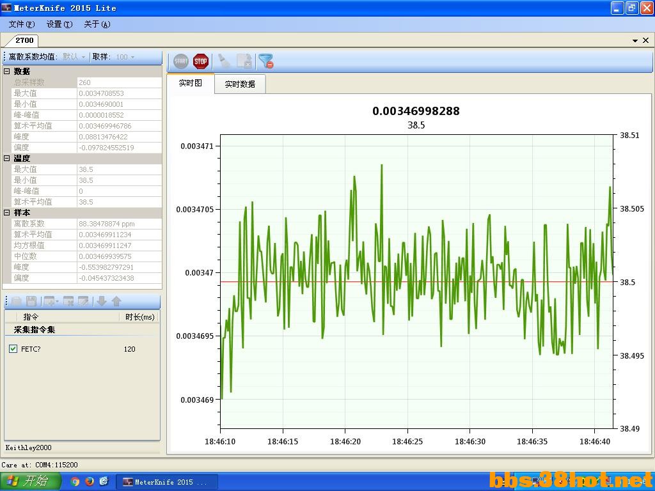
Task: Click the move command up arrow
Action: pyautogui.click(x=116, y=301)
